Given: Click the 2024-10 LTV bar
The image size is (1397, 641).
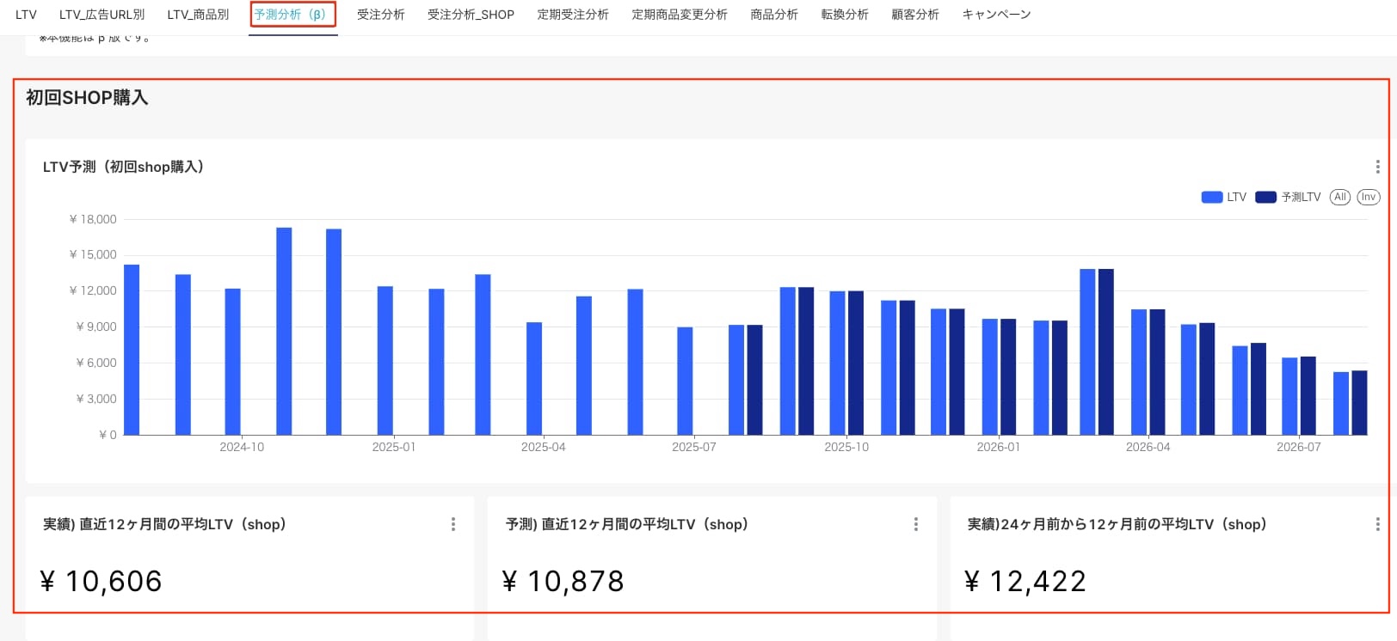Looking at the screenshot, I should [x=232, y=362].
